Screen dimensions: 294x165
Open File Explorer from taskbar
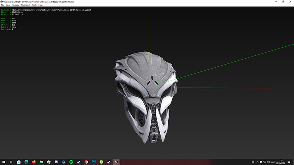tap(41, 162)
